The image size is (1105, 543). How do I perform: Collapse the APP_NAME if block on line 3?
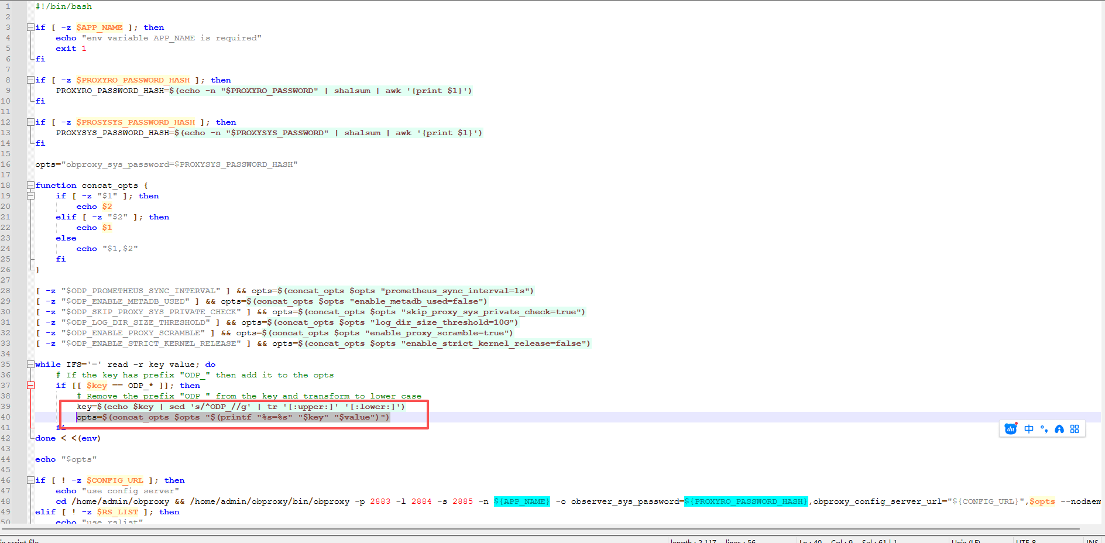point(30,28)
